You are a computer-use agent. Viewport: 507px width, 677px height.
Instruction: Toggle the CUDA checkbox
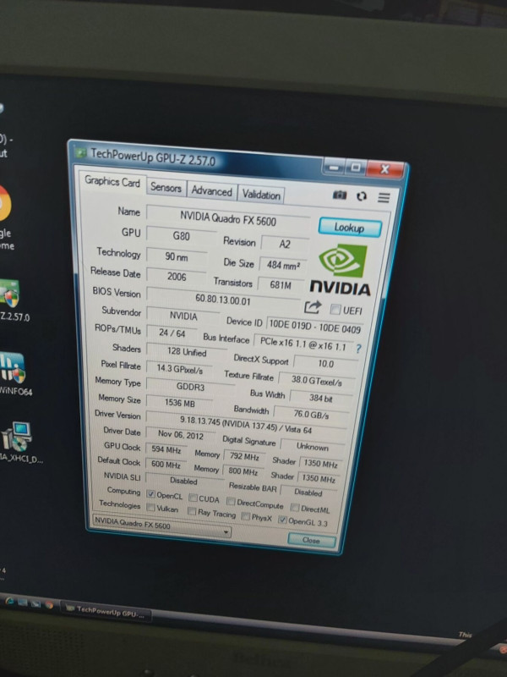[x=194, y=498]
